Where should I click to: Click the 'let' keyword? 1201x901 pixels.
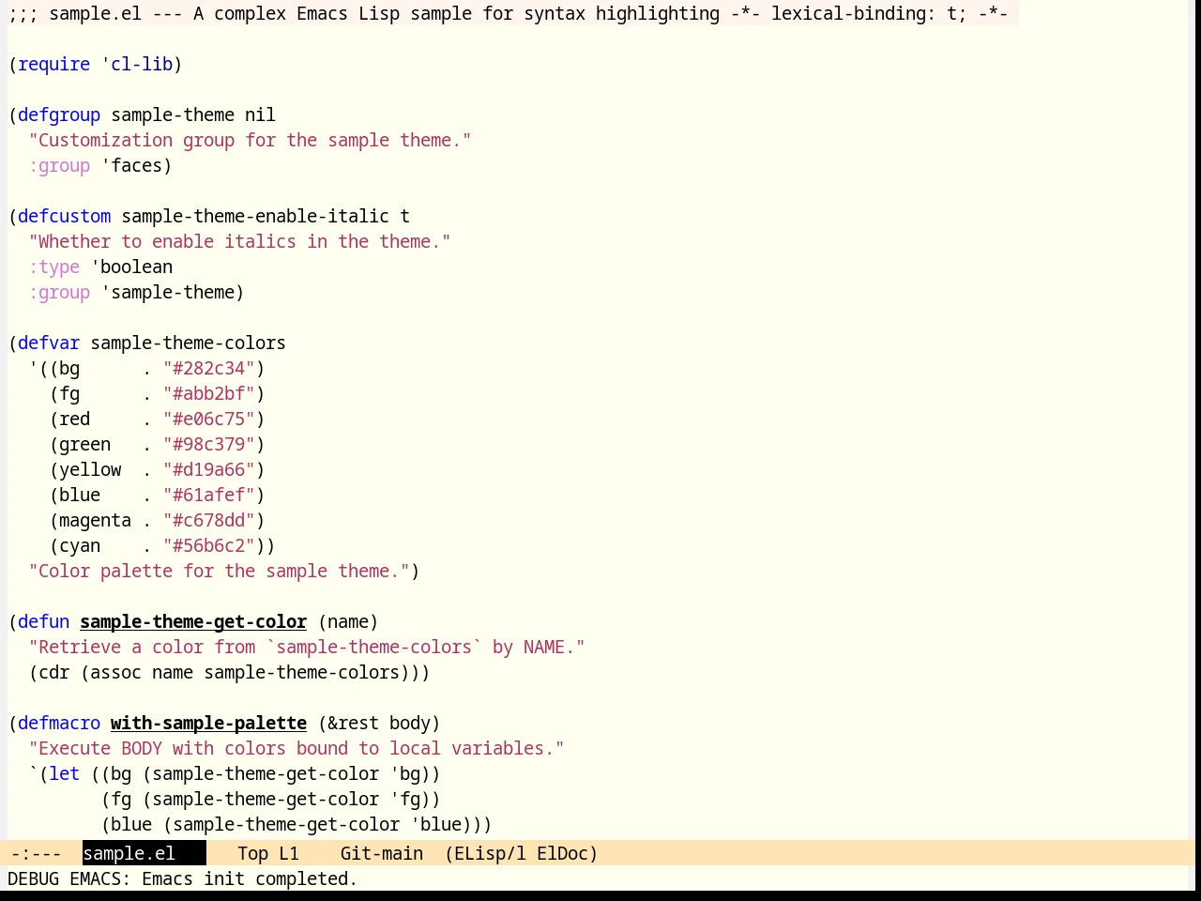click(x=65, y=773)
